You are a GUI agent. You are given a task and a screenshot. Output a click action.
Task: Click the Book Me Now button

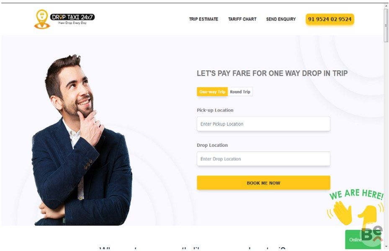[263, 183]
